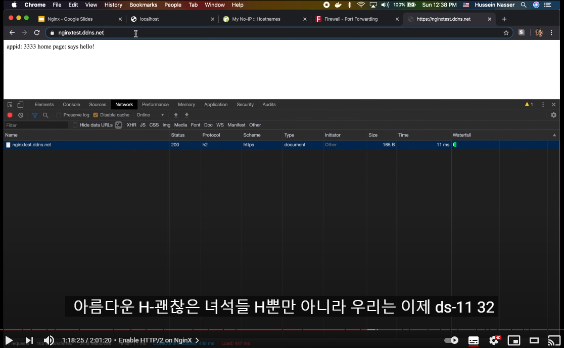Image resolution: width=564 pixels, height=348 pixels.
Task: Open the Online throttling dropdown
Action: (151, 115)
